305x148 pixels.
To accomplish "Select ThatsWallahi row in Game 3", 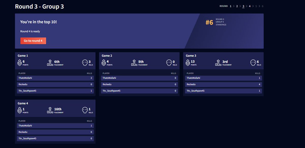I will tap(223, 78).
